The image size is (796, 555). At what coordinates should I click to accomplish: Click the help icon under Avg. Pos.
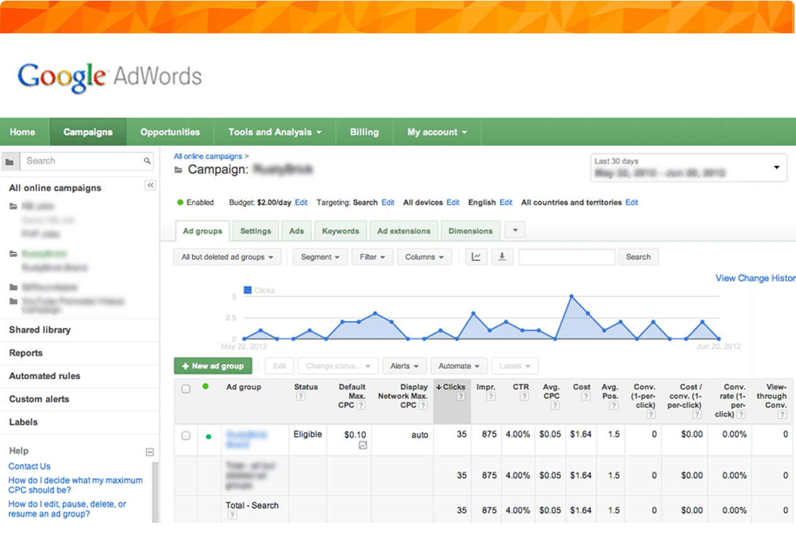[x=614, y=406]
